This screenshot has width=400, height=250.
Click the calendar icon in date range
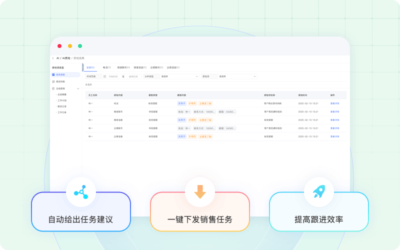tap(104, 76)
